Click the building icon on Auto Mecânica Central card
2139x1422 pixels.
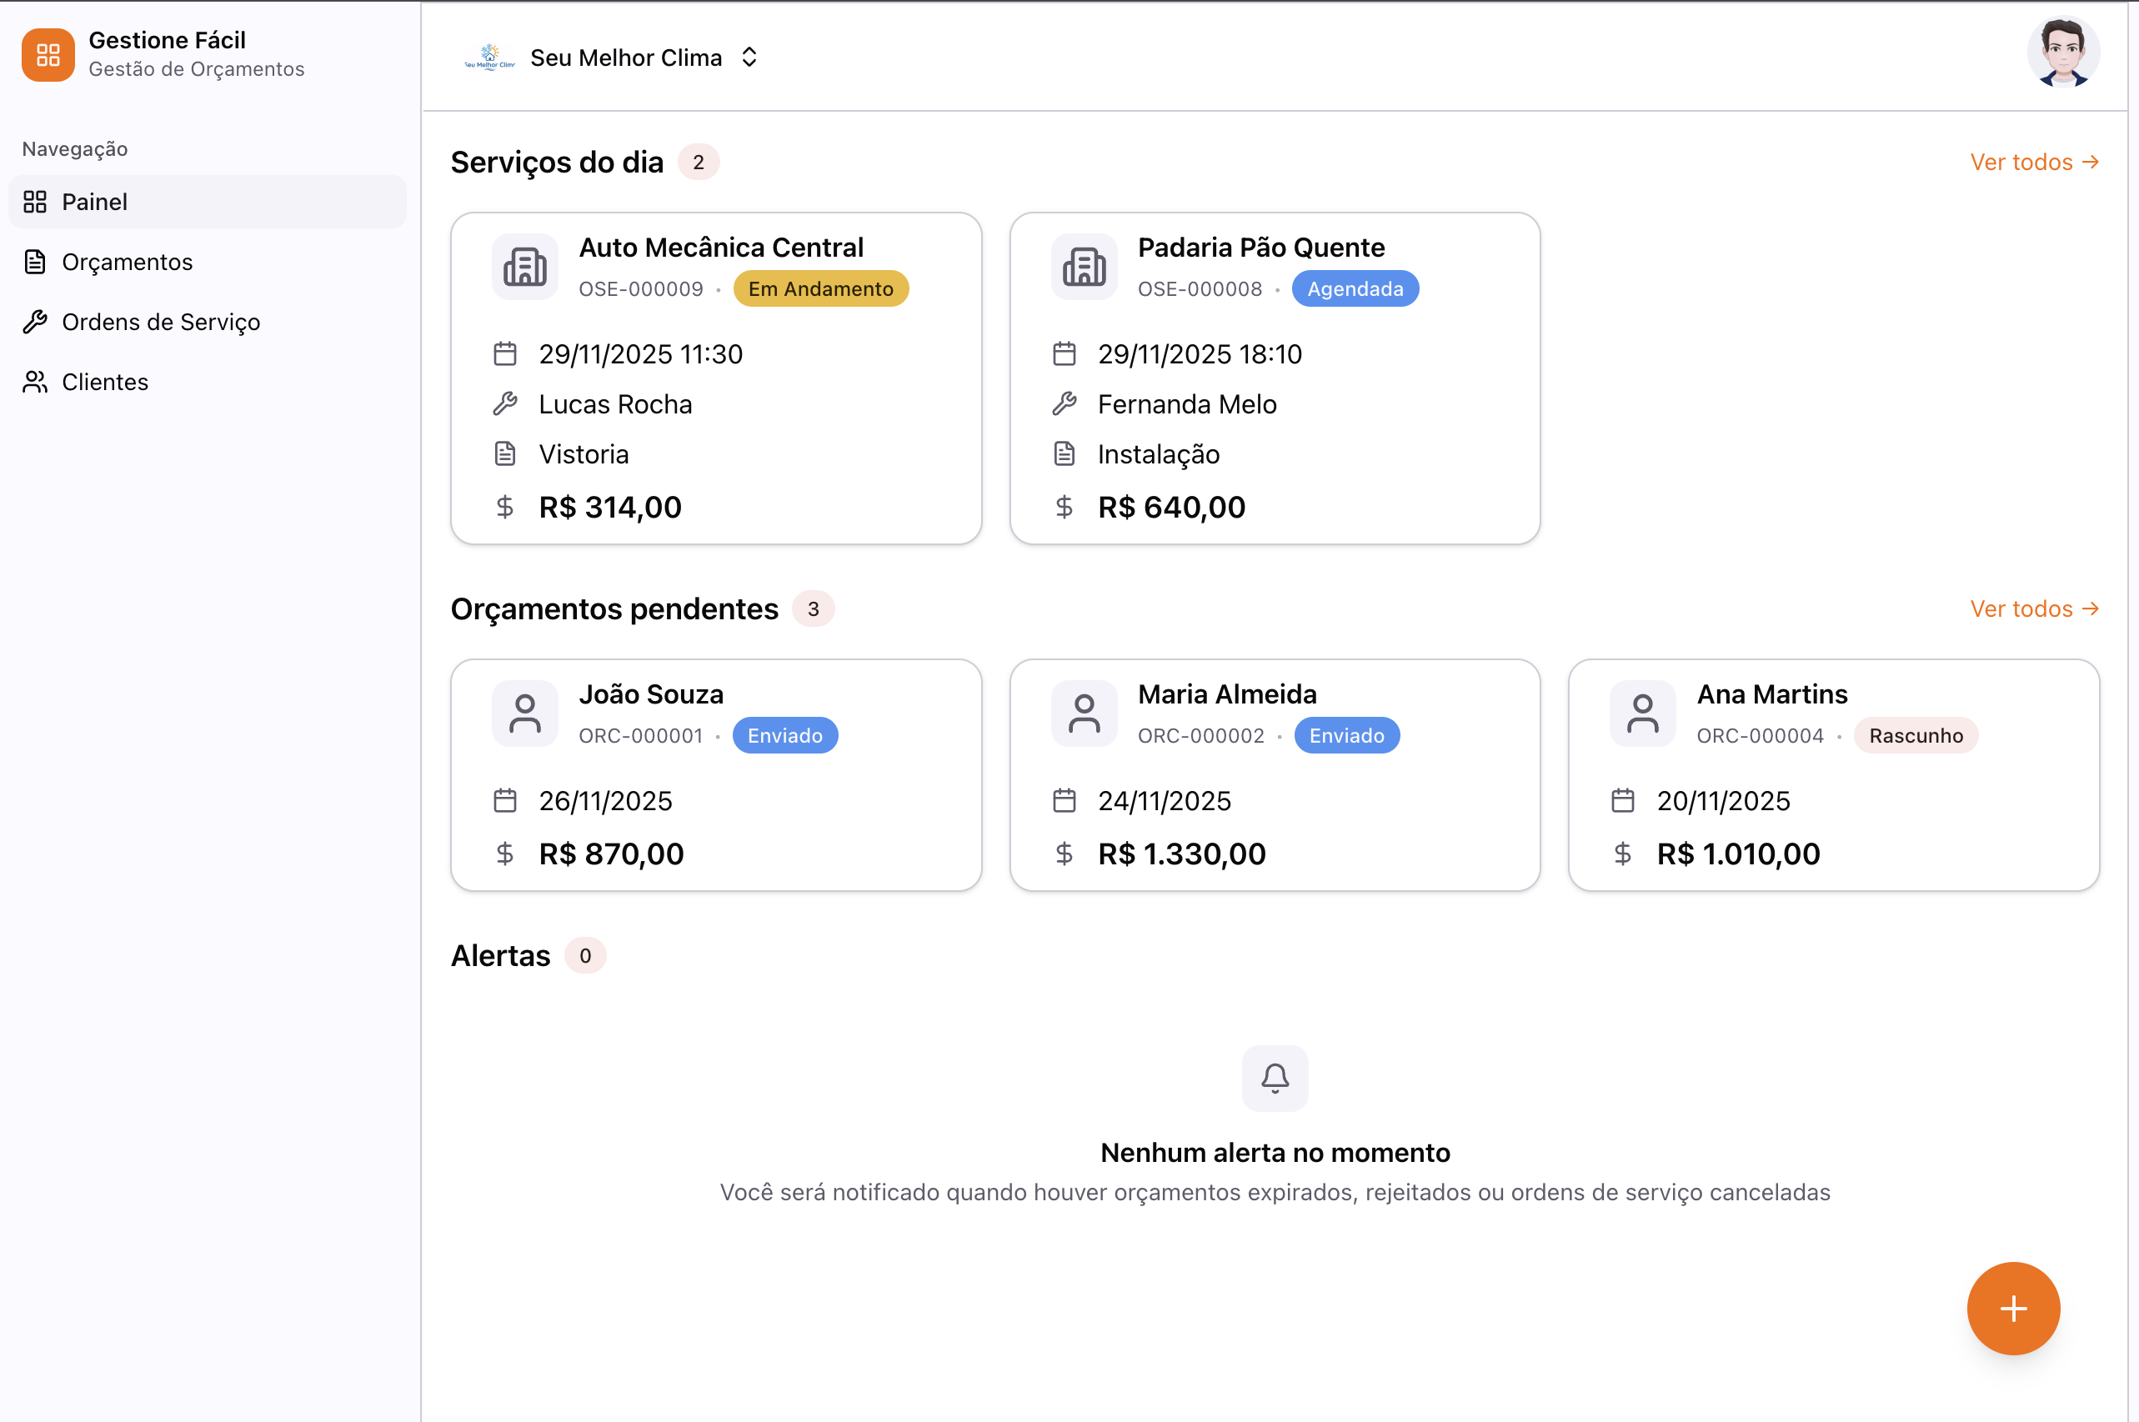pyautogui.click(x=525, y=267)
